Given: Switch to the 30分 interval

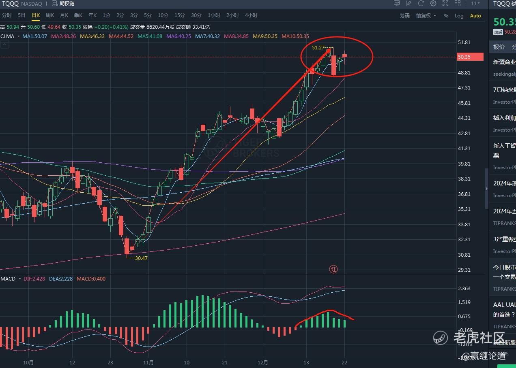Looking at the screenshot, I should click(x=196, y=15).
